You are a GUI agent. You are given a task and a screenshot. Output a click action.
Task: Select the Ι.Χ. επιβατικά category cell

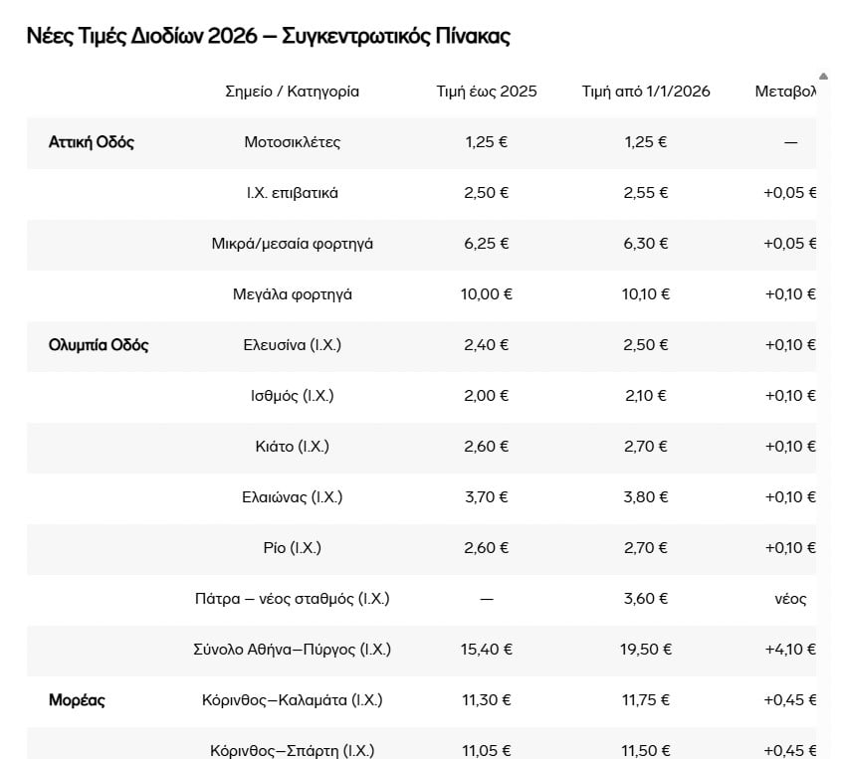pos(292,193)
